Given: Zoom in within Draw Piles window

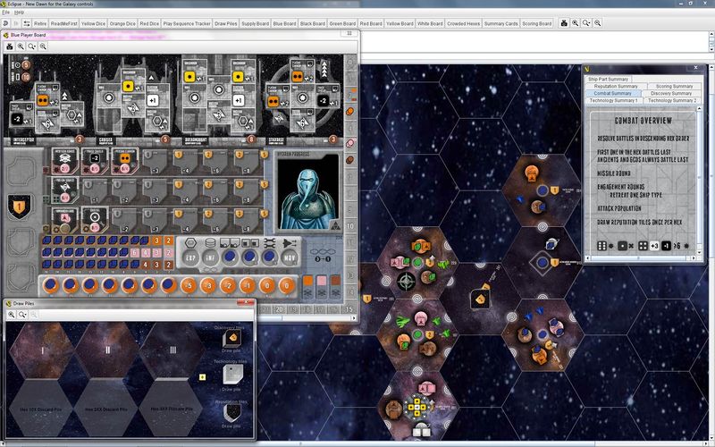Looking at the screenshot, I should 12,315.
